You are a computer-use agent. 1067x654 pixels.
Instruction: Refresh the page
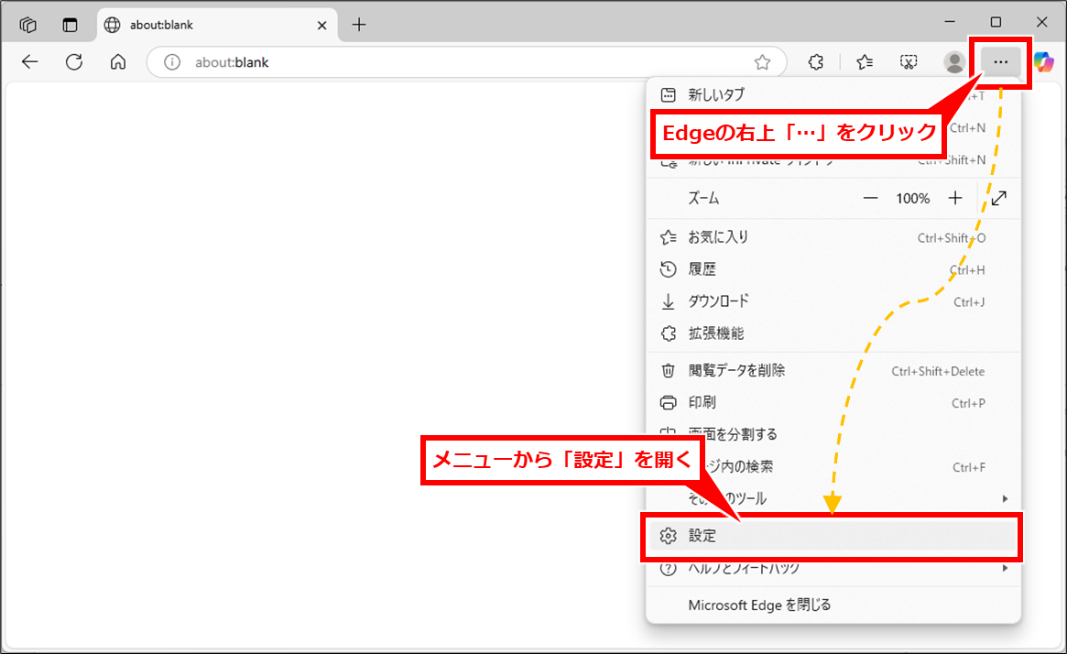coord(74,62)
